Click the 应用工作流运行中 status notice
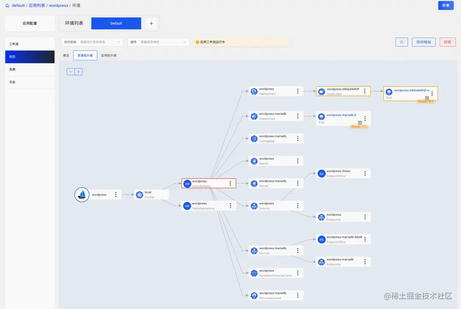The image size is (461, 309). [x=241, y=42]
